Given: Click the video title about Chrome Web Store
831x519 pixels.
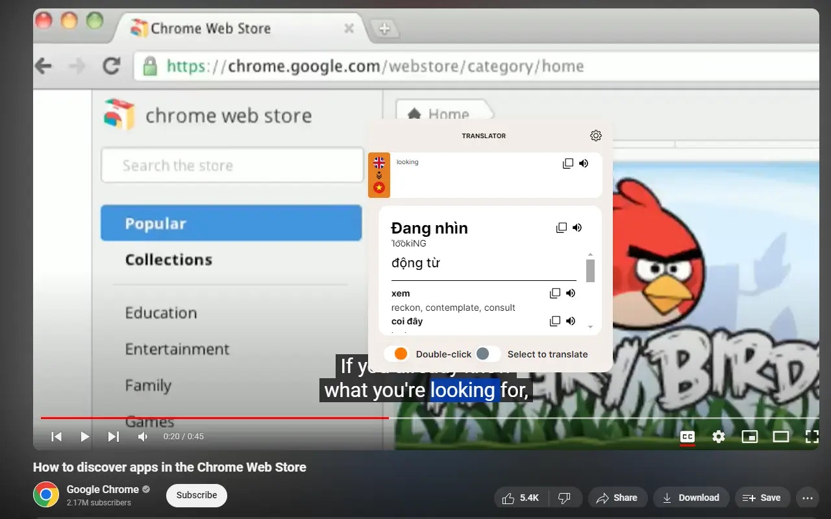Looking at the screenshot, I should (169, 467).
